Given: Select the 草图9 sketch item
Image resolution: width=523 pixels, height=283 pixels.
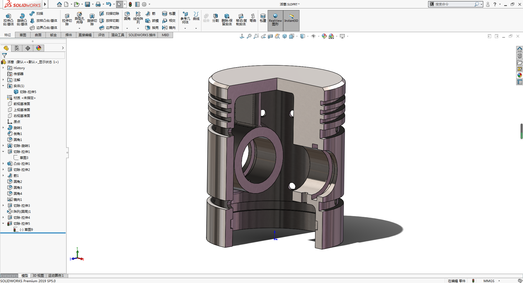Looking at the screenshot, I should point(23,229).
